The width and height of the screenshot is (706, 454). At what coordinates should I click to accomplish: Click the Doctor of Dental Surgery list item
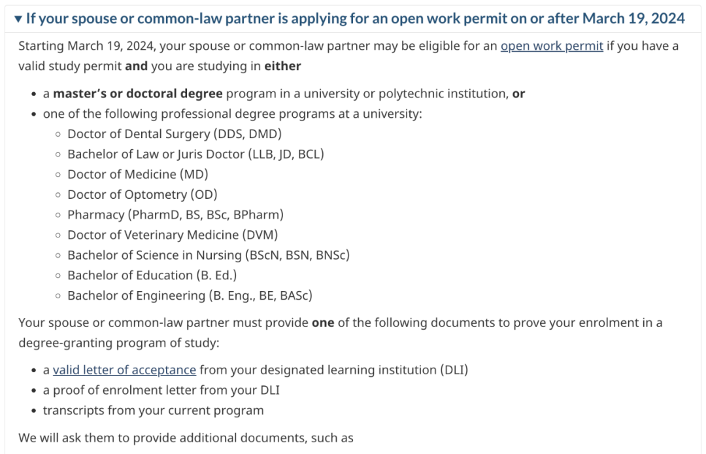click(x=175, y=133)
